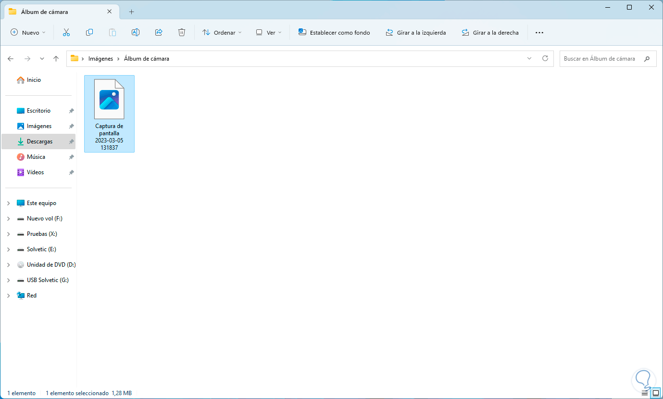Click the pin icon next to Vídeos

(71, 172)
